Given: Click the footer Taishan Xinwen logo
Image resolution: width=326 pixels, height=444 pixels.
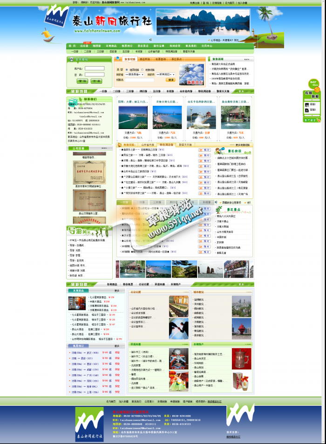Looking at the screenshot, I should pos(89,424).
